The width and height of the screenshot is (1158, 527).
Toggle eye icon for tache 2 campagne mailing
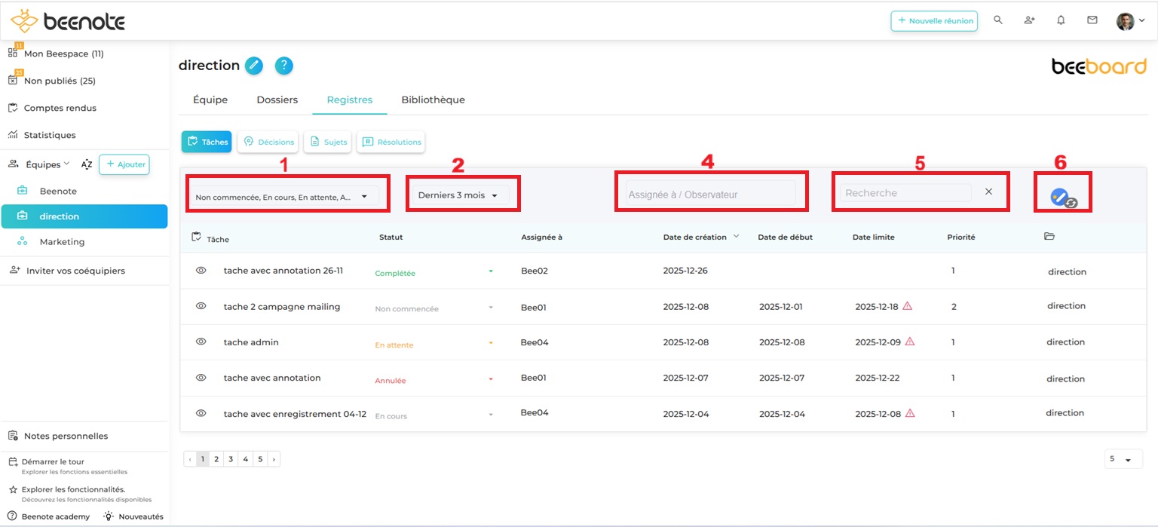[x=201, y=306]
